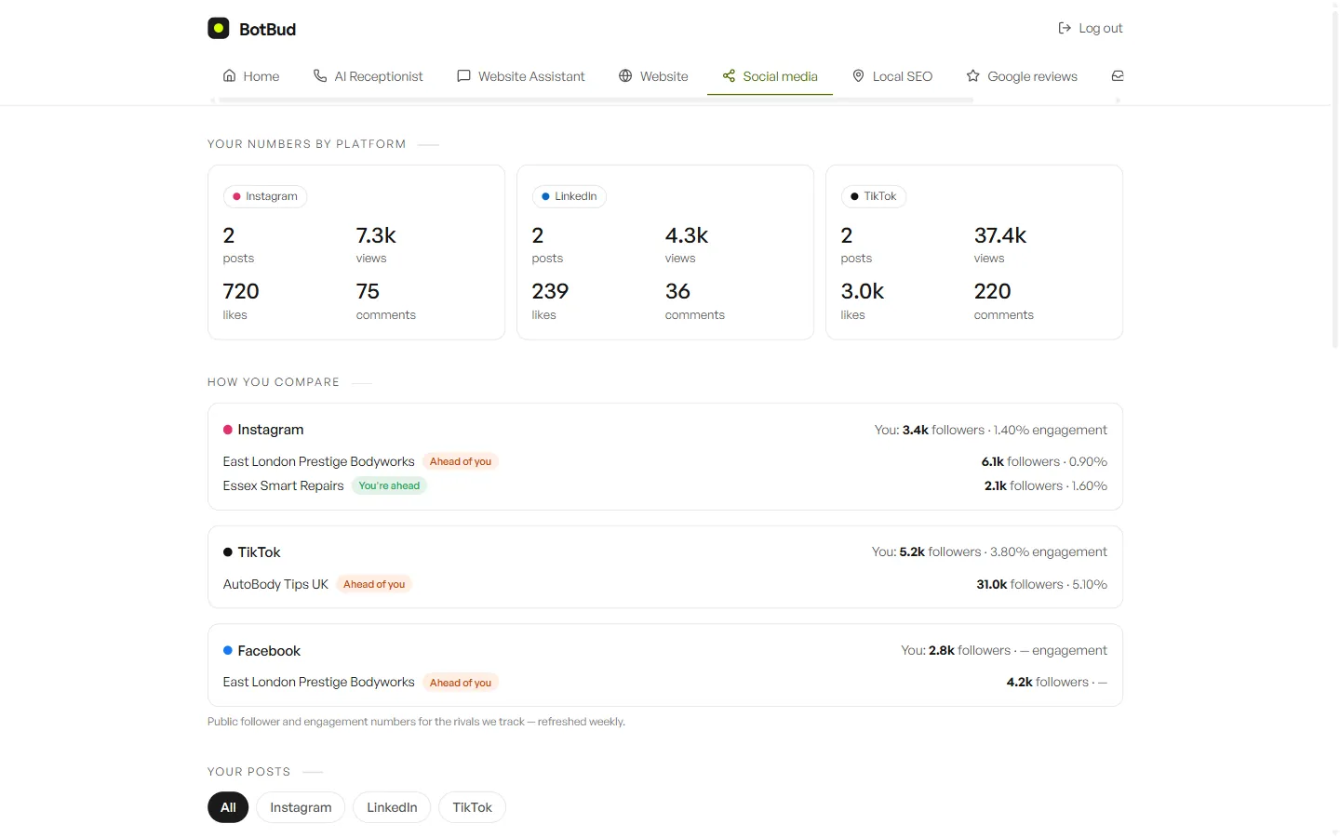1340x837 pixels.
Task: Open the AI Receptionist tab
Action: coord(368,76)
